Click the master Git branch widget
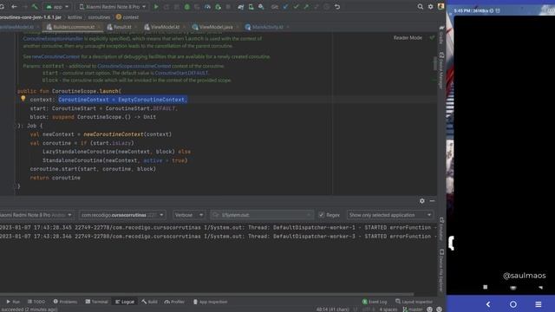 413,309
